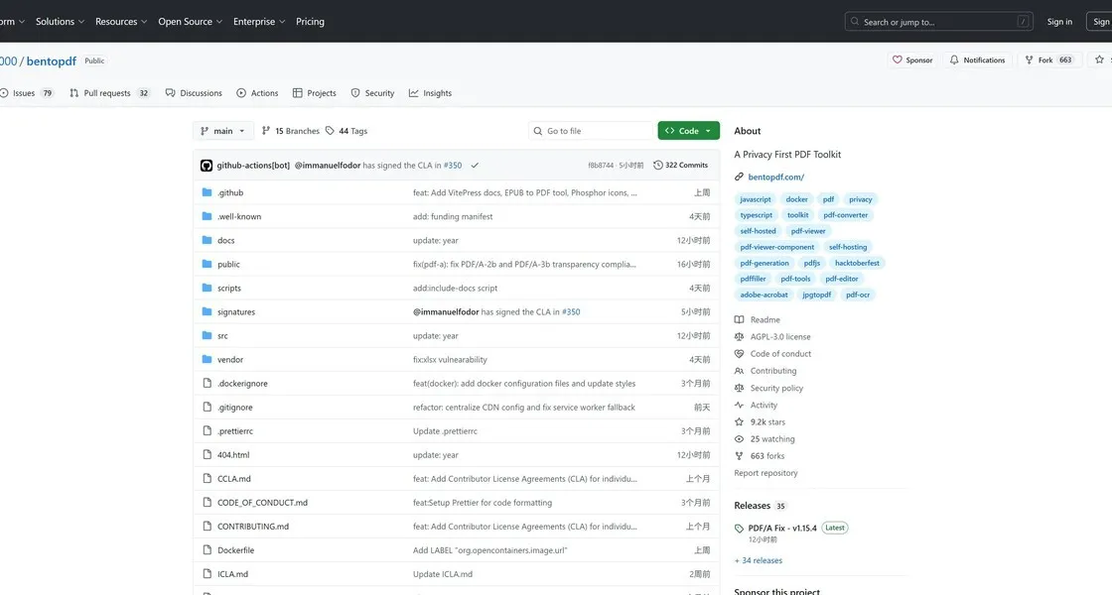Click the link icon beside bentopdf.com

coord(739,177)
